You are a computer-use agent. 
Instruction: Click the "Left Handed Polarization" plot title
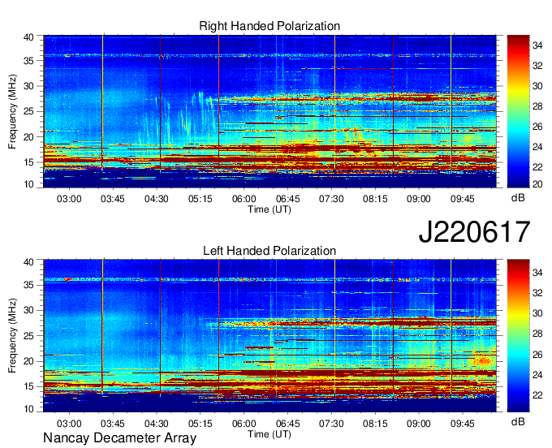(x=270, y=251)
